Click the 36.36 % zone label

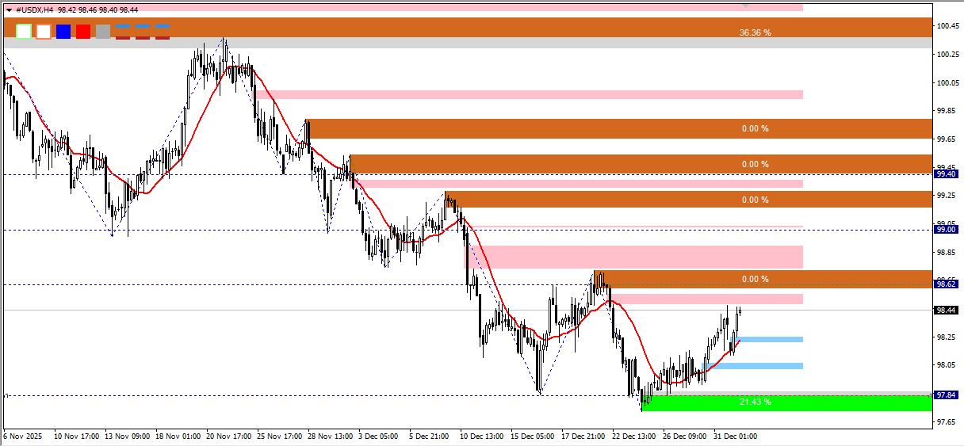pyautogui.click(x=755, y=32)
